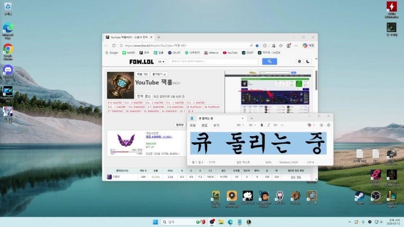Click the trophy summoner profile icon
Image resolution: width=404 pixels, height=227 pixels.
121,85
